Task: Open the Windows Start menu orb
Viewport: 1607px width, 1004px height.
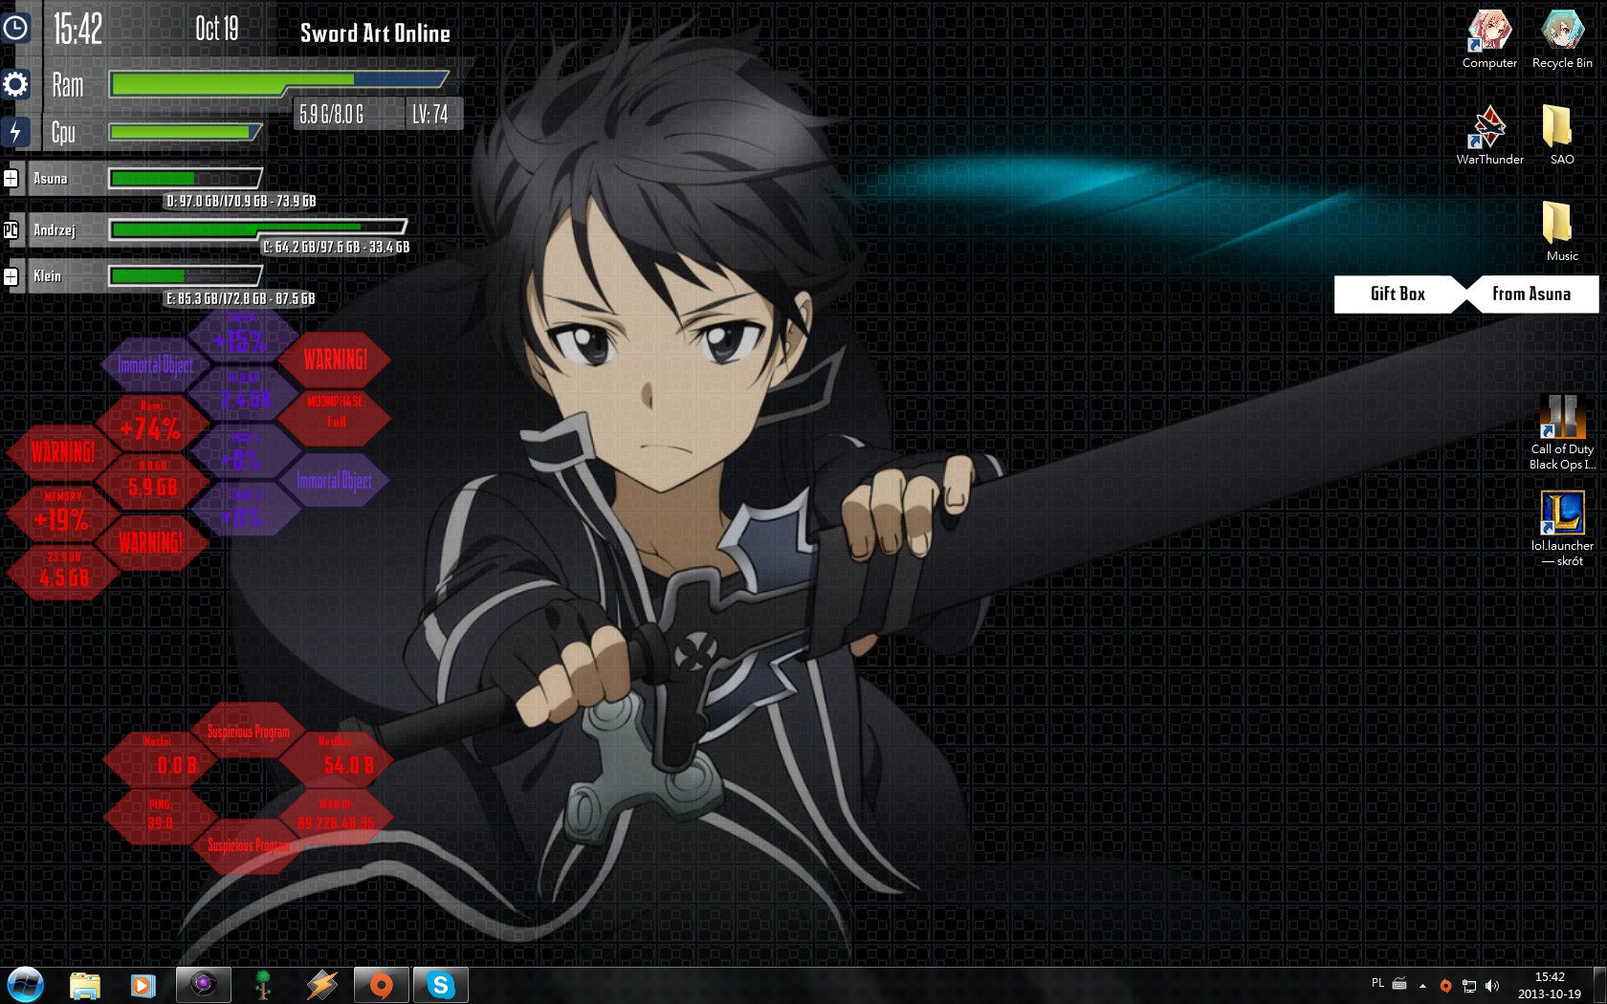Action: click(x=25, y=984)
